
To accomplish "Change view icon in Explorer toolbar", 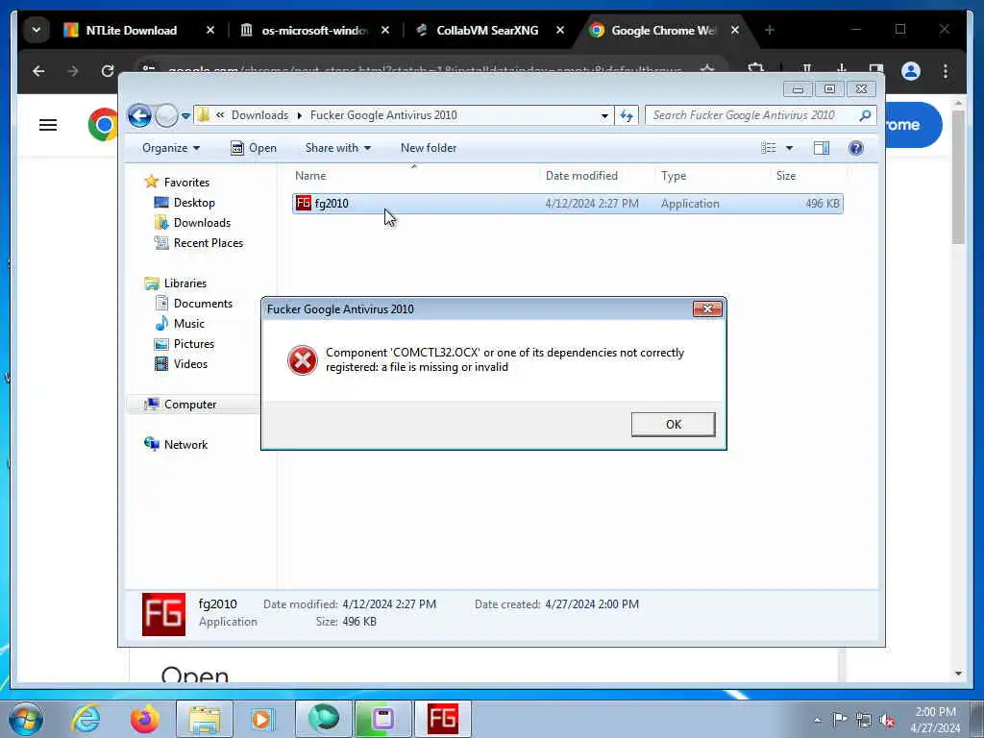I will [769, 148].
